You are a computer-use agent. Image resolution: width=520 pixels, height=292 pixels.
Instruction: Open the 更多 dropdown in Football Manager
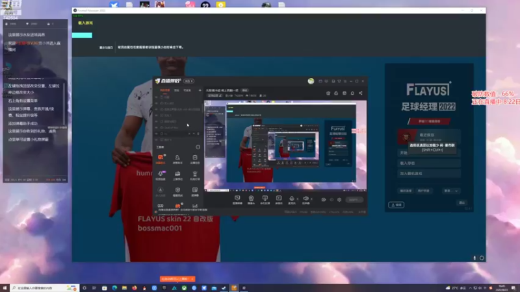tap(451, 191)
